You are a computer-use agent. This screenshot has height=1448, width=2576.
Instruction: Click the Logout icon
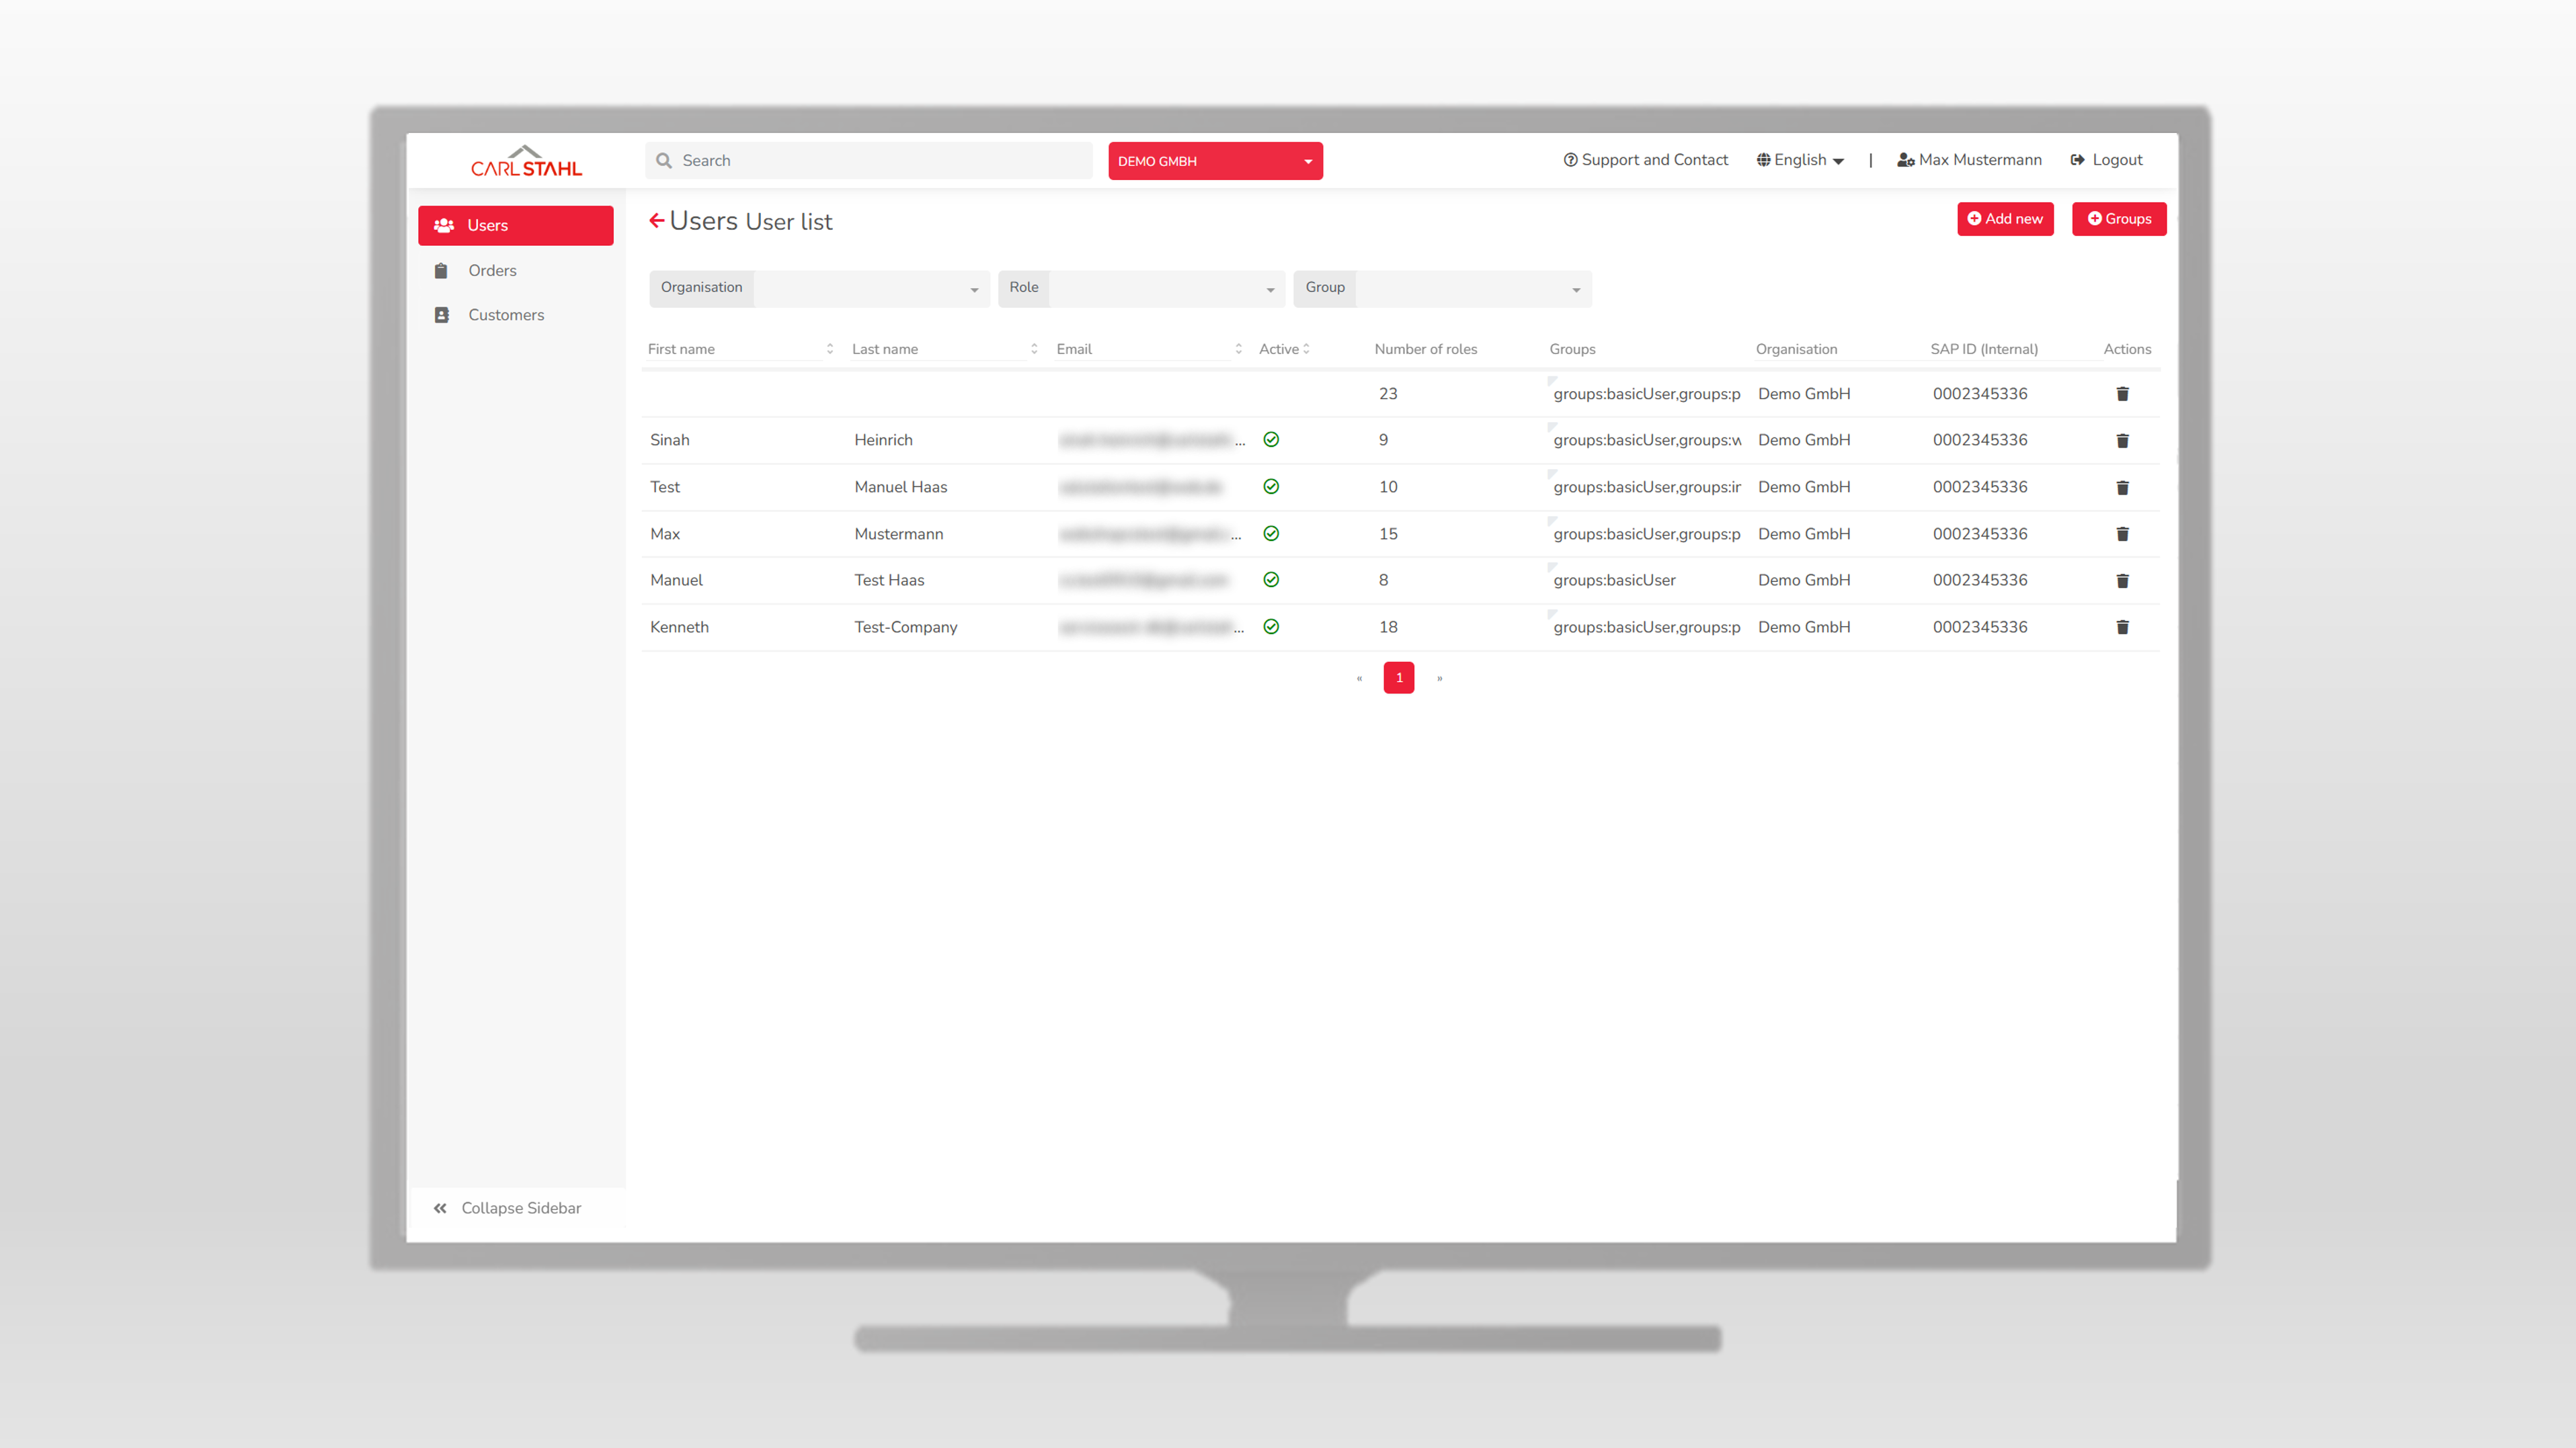point(2077,160)
